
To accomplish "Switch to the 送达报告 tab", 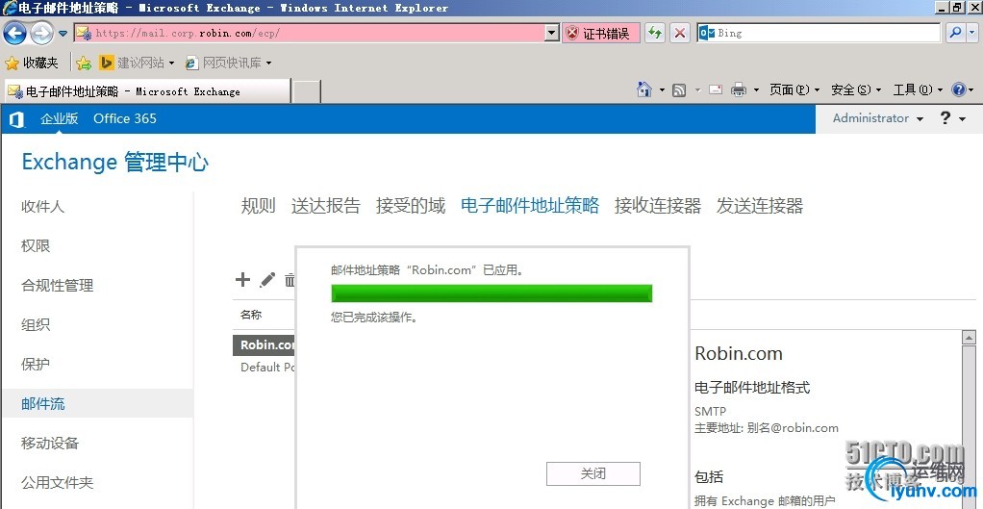I will coord(326,206).
